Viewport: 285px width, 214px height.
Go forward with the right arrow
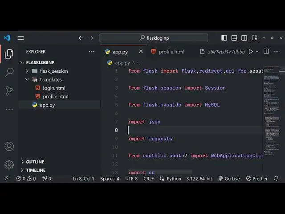pos(91,38)
